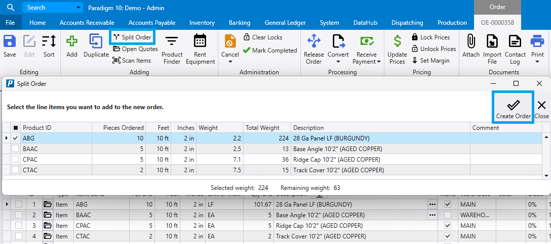Switch to the Banking tab
This screenshot has height=244, width=551.
pyautogui.click(x=240, y=22)
